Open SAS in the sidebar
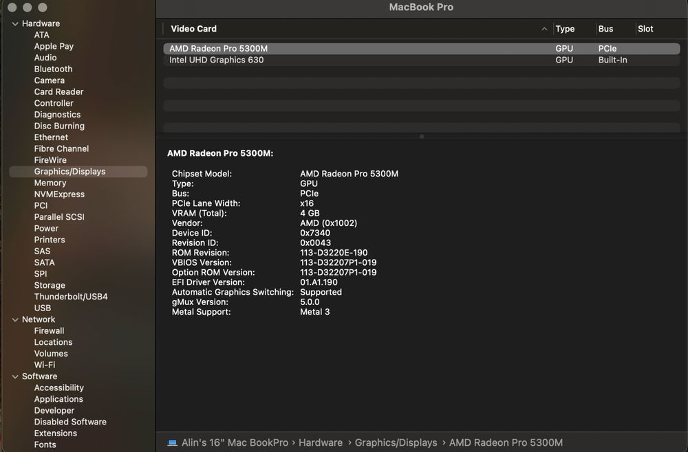 coord(42,251)
